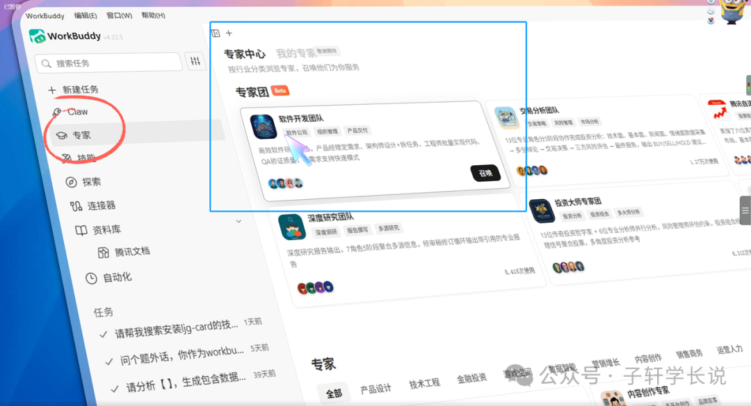Click the magnifier icon in the search box
Image resolution: width=751 pixels, height=406 pixels.
47,64
